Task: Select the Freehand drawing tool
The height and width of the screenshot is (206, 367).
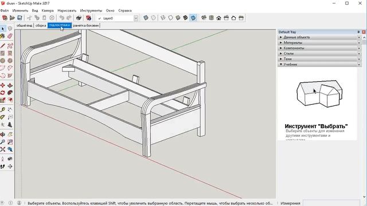Action: 10,46
